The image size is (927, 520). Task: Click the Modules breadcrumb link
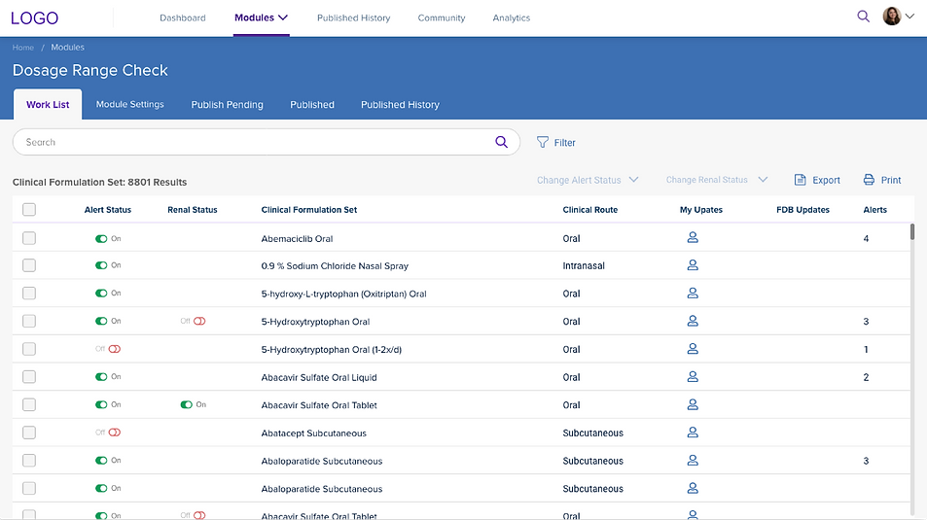point(67,48)
